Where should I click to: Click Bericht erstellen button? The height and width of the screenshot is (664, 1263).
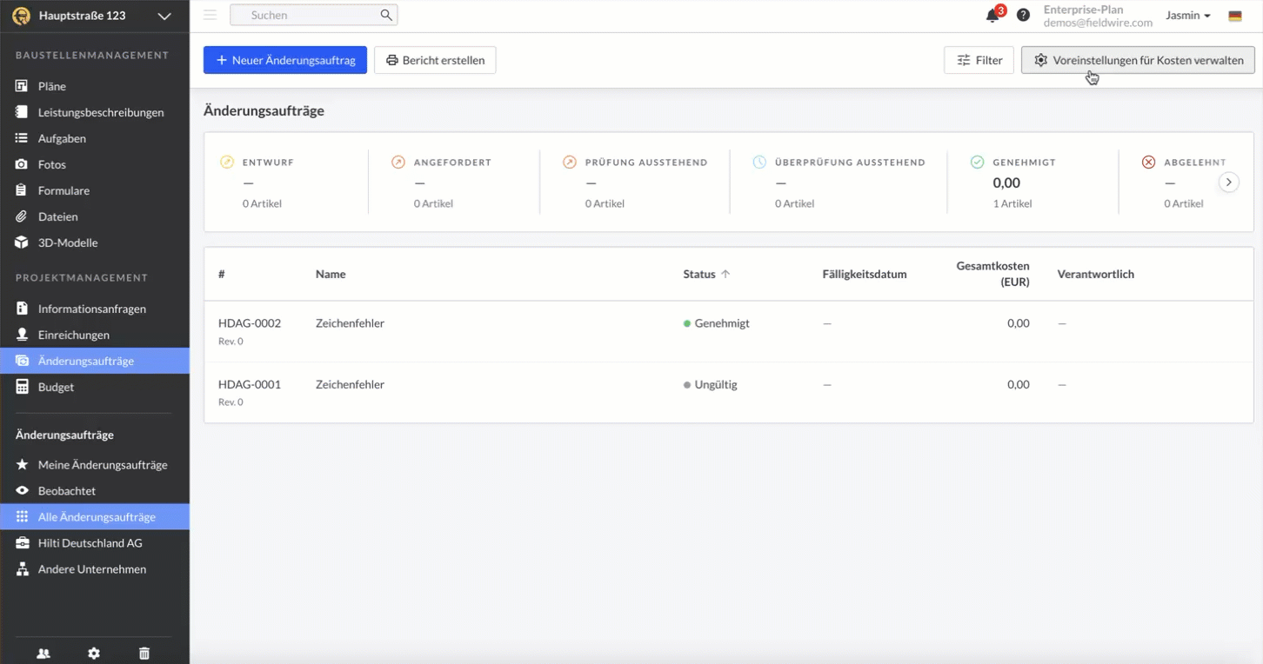(x=435, y=60)
